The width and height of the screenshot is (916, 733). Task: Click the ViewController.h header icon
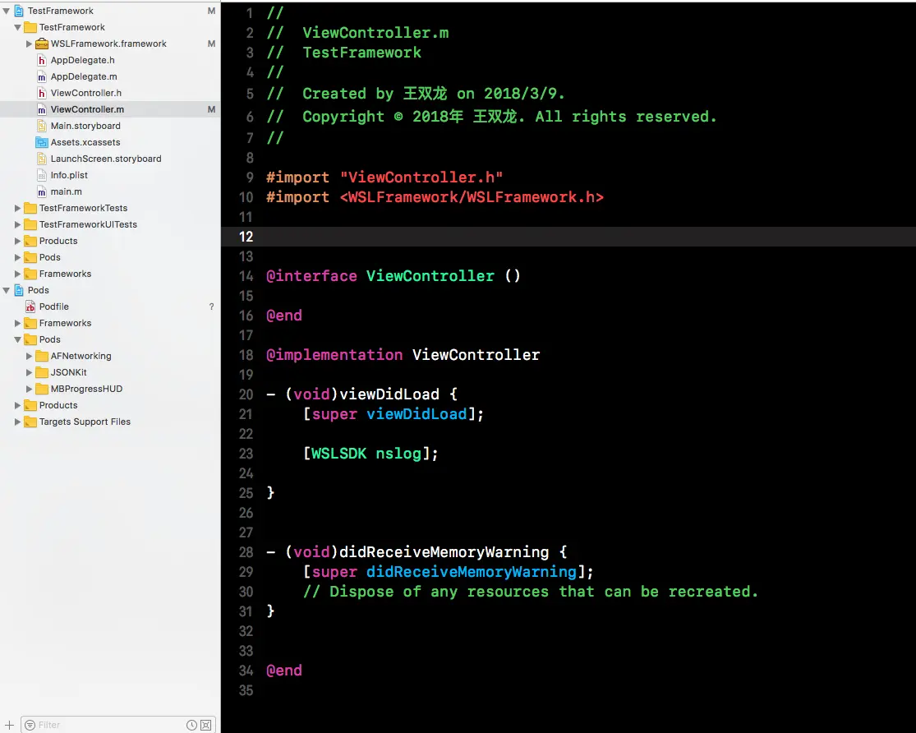(x=41, y=93)
